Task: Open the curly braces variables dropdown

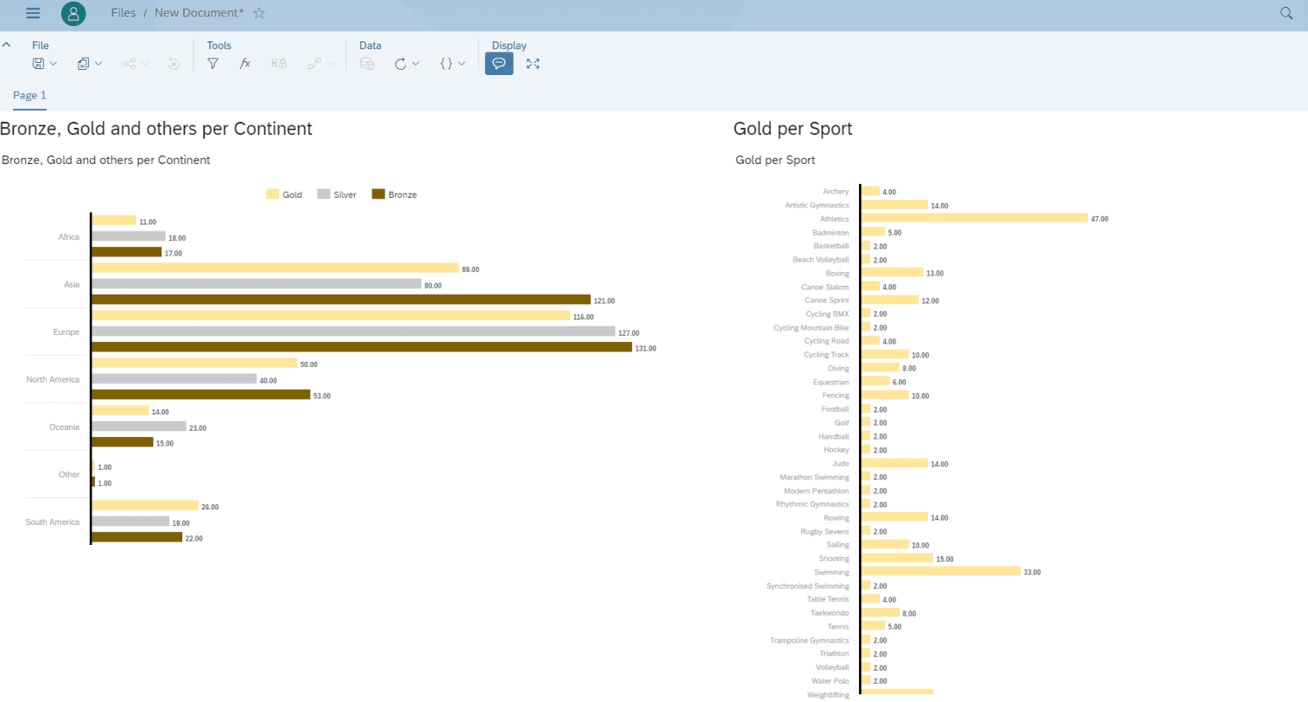Action: tap(453, 64)
